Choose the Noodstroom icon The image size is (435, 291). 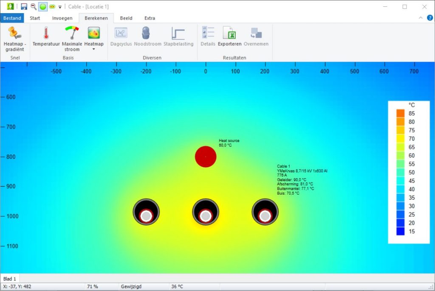click(146, 33)
